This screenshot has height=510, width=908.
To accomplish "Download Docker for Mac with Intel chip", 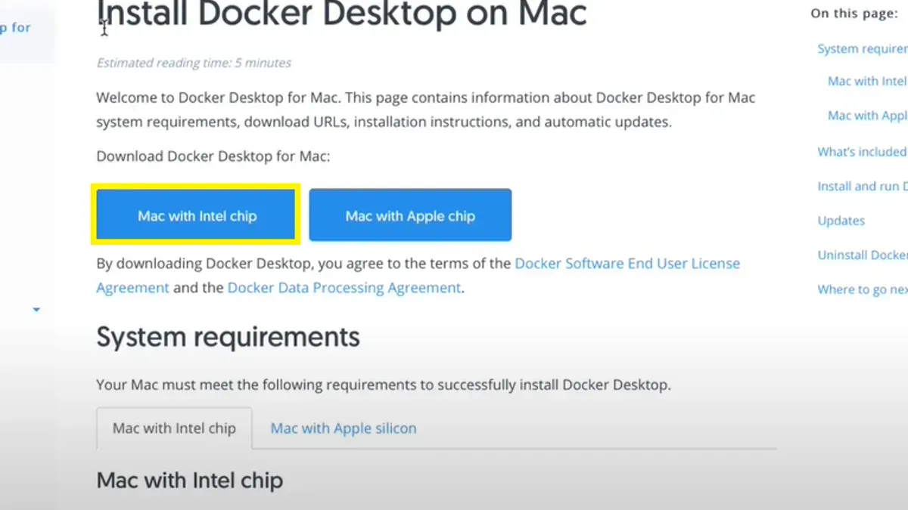I will (x=196, y=215).
